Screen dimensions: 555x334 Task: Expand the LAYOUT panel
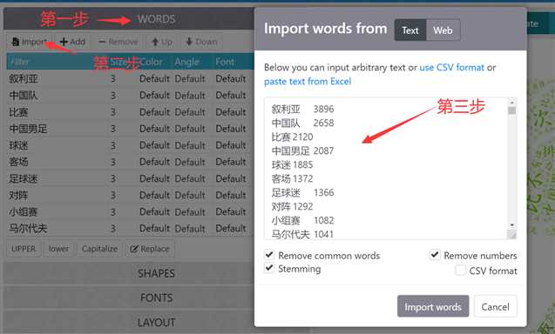[x=156, y=323]
